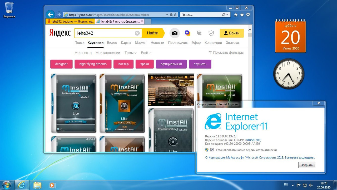Open the Корзина recycle bin icon
337x190 pixels.
[x=9, y=10]
